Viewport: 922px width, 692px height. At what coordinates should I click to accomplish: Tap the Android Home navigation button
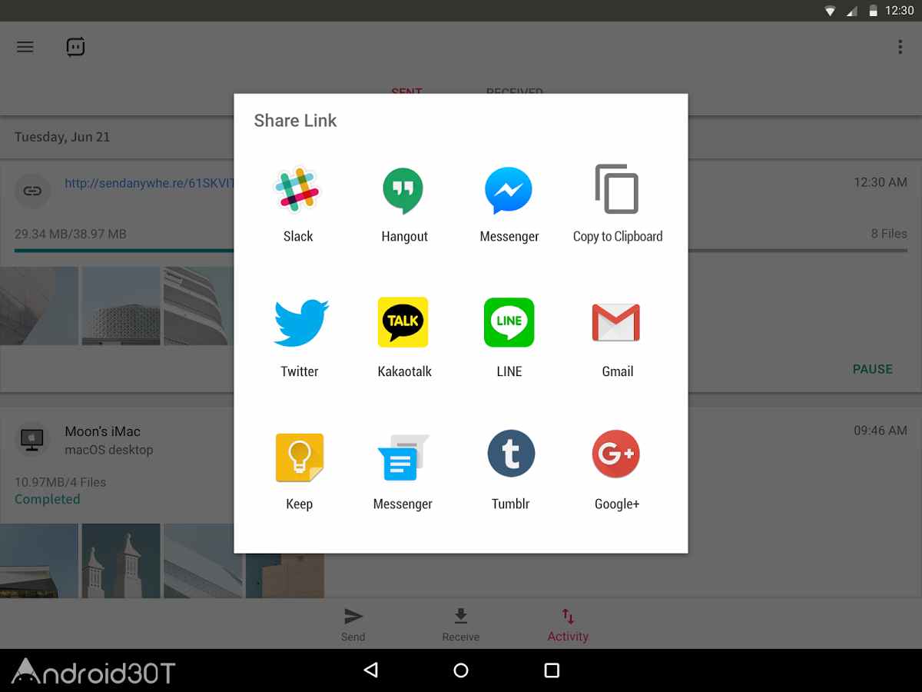click(x=461, y=670)
